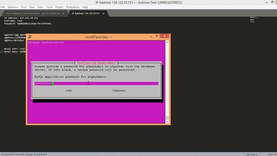Screen dimensions: 277x156
Task: Click the ogpEnc line in the editor
Action: [14, 40]
